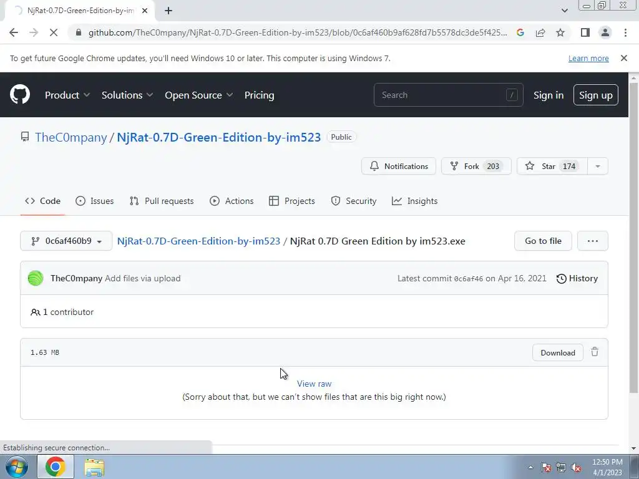Click the Notifications button
Viewport: 639px width, 479px height.
pos(399,166)
